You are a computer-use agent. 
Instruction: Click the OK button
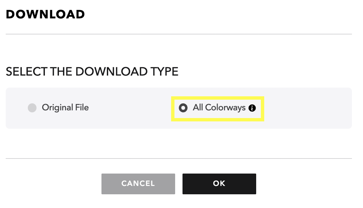tap(219, 184)
